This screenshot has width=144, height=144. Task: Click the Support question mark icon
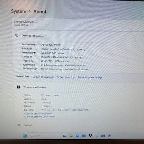point(20,125)
